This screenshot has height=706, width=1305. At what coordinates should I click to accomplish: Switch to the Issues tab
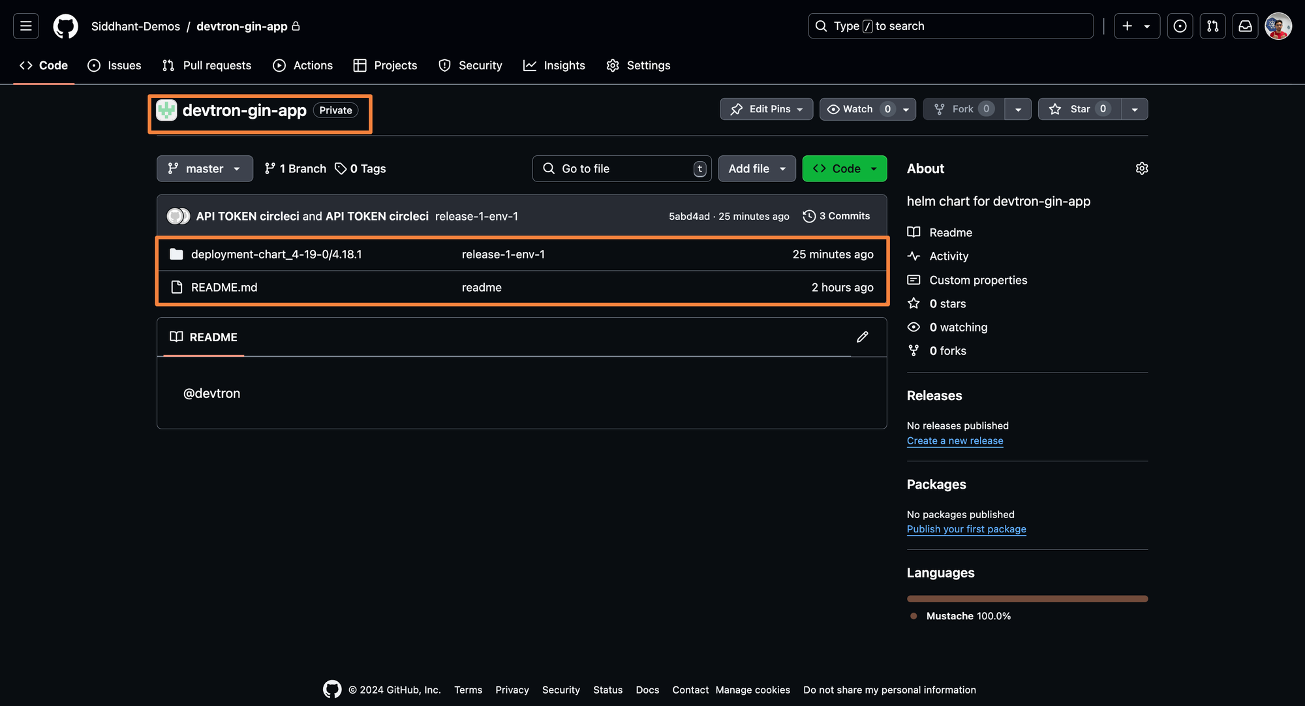tap(114, 65)
